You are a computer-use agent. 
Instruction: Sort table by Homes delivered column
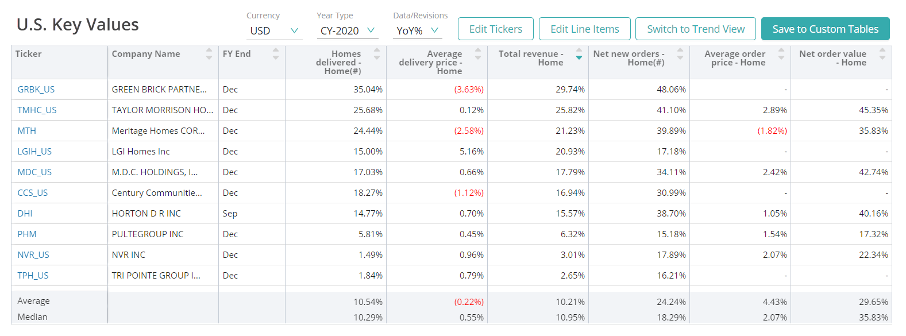pos(377,54)
